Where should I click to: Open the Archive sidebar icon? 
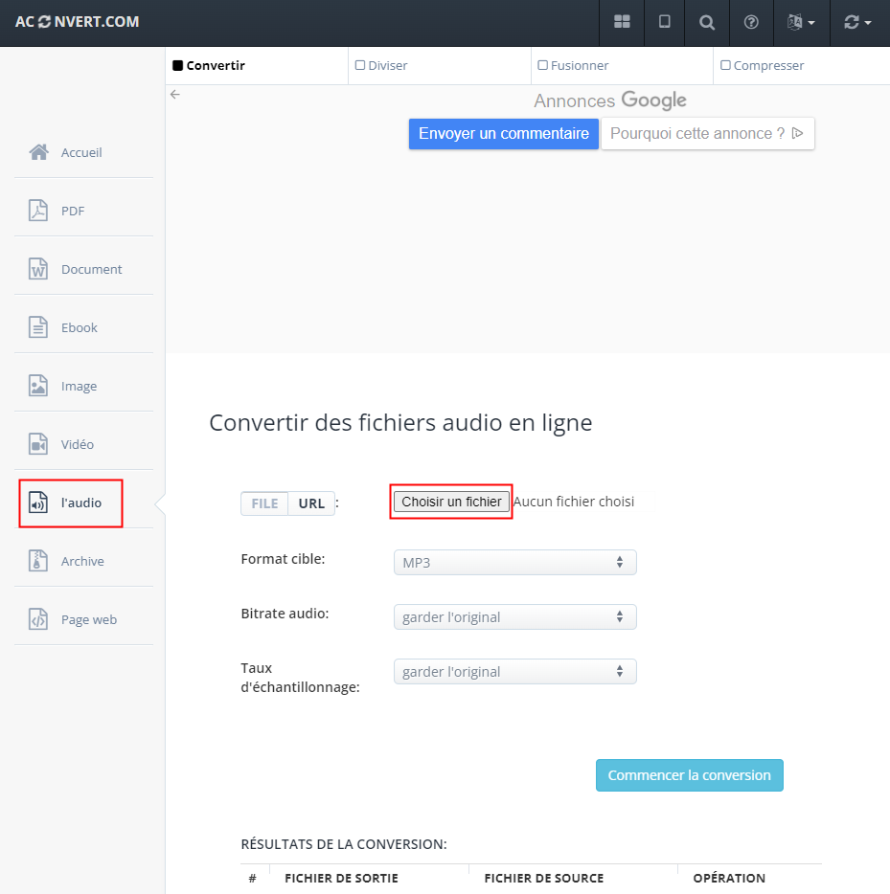pyautogui.click(x=38, y=561)
